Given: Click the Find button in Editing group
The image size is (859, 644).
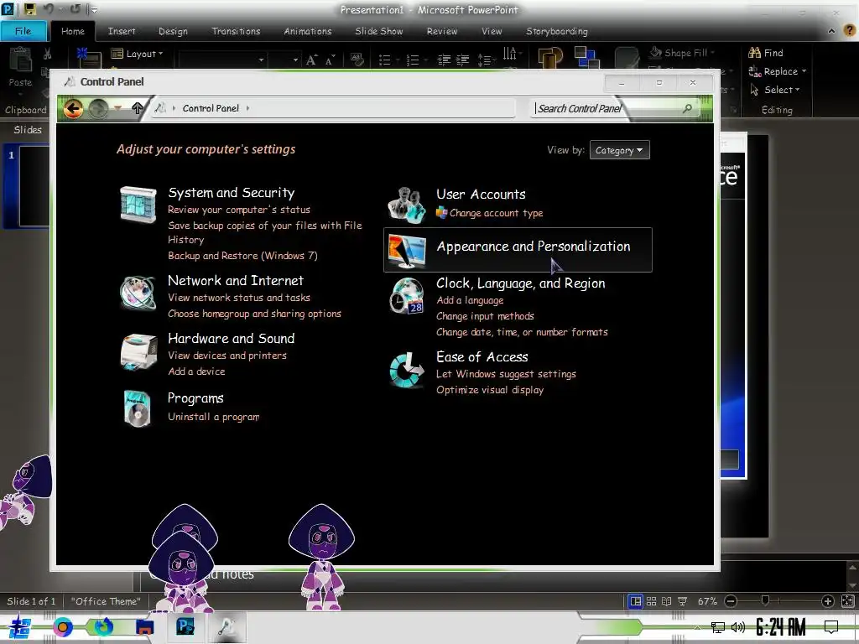Looking at the screenshot, I should tap(766, 53).
